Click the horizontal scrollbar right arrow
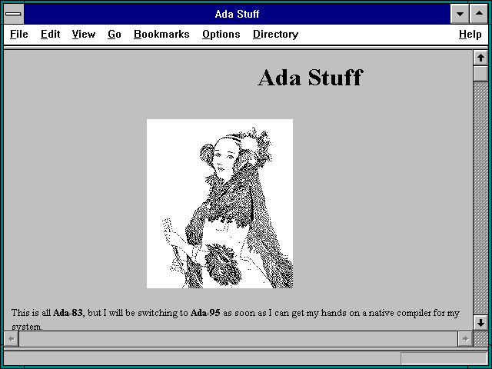 click(465, 339)
